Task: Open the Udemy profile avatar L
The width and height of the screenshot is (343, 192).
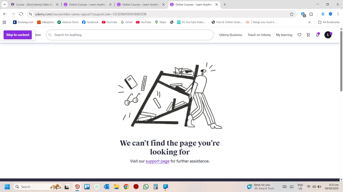Action: [328, 35]
